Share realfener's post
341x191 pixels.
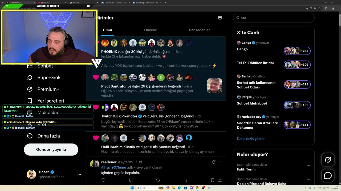pos(220,180)
